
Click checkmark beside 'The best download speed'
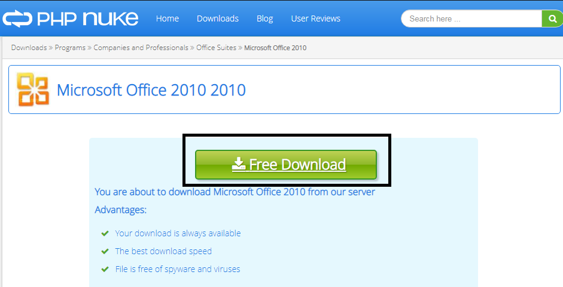click(x=105, y=252)
